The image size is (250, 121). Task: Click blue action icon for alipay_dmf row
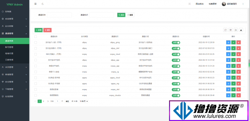(x=228, y=48)
